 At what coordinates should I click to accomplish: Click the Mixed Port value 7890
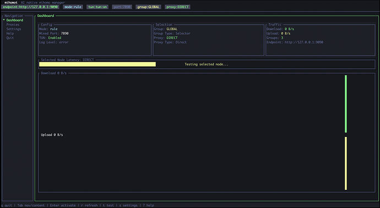[64, 34]
